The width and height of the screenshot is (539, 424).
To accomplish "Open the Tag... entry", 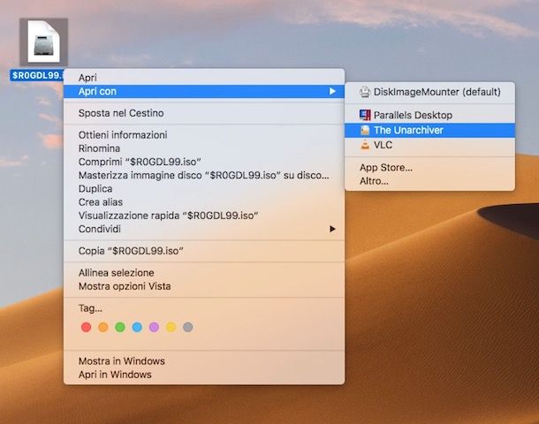I will point(204,308).
